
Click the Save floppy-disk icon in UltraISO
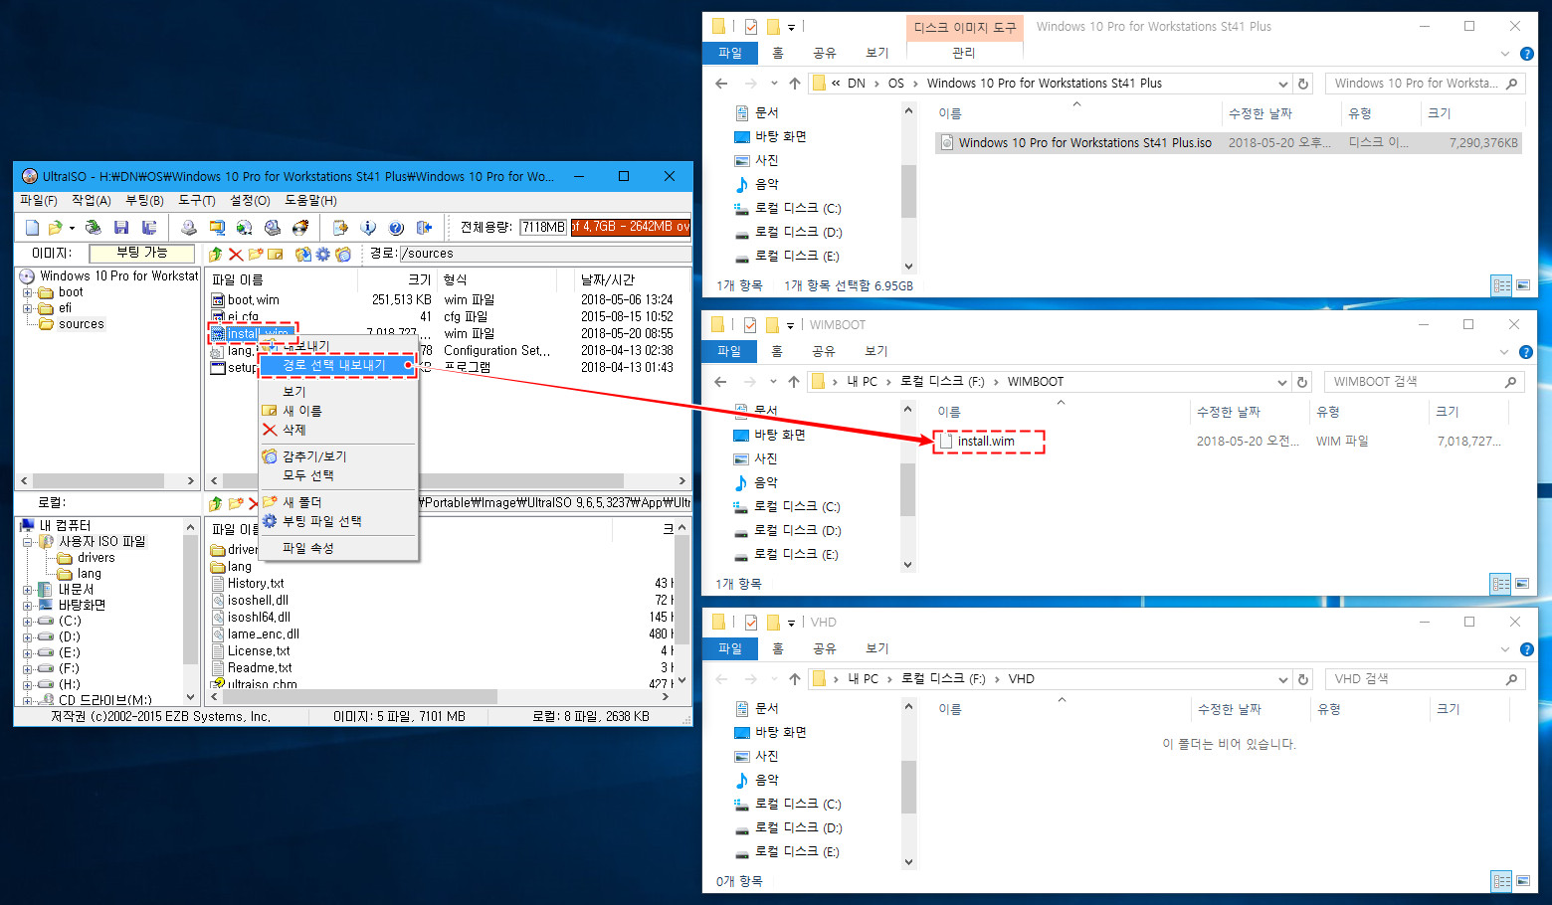point(121,228)
